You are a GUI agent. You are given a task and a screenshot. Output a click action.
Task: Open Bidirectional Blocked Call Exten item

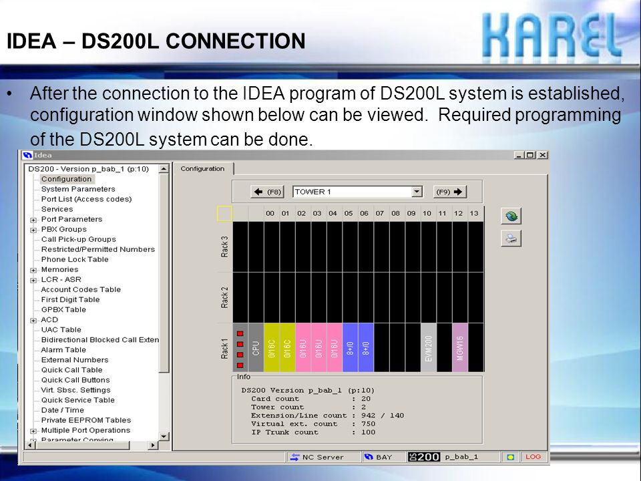click(x=99, y=340)
